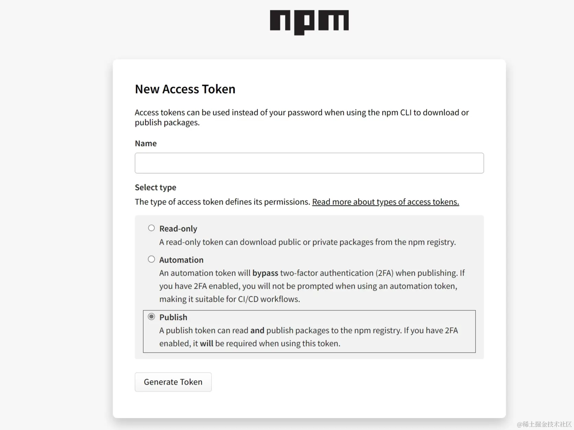Focus the token Name input field
The image size is (574, 430).
pos(309,163)
